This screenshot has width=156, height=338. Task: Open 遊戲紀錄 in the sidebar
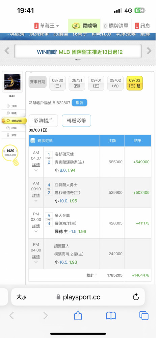(x=14, y=121)
